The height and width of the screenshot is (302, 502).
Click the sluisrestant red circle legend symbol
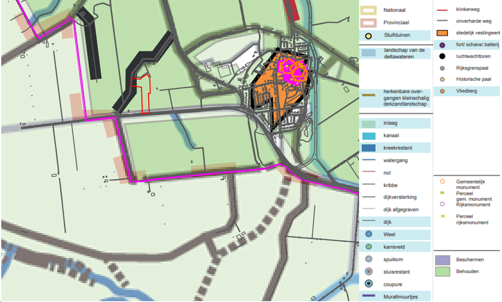click(369, 271)
